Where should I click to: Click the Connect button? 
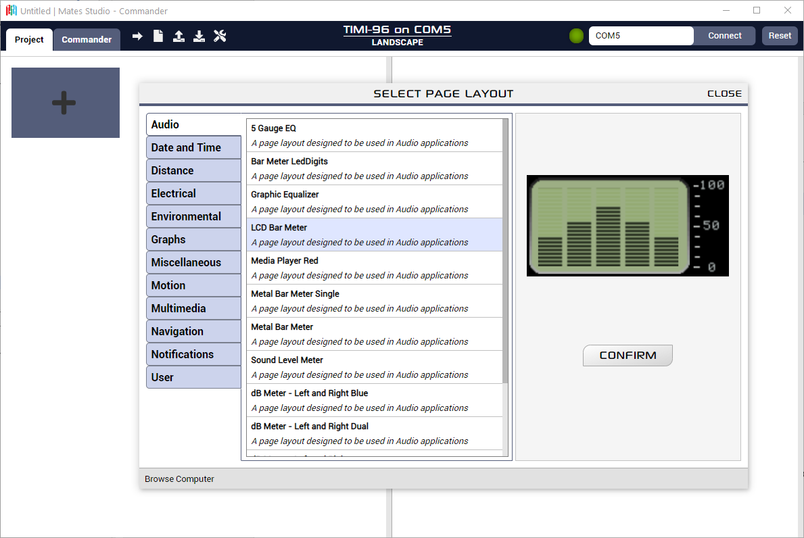[724, 36]
